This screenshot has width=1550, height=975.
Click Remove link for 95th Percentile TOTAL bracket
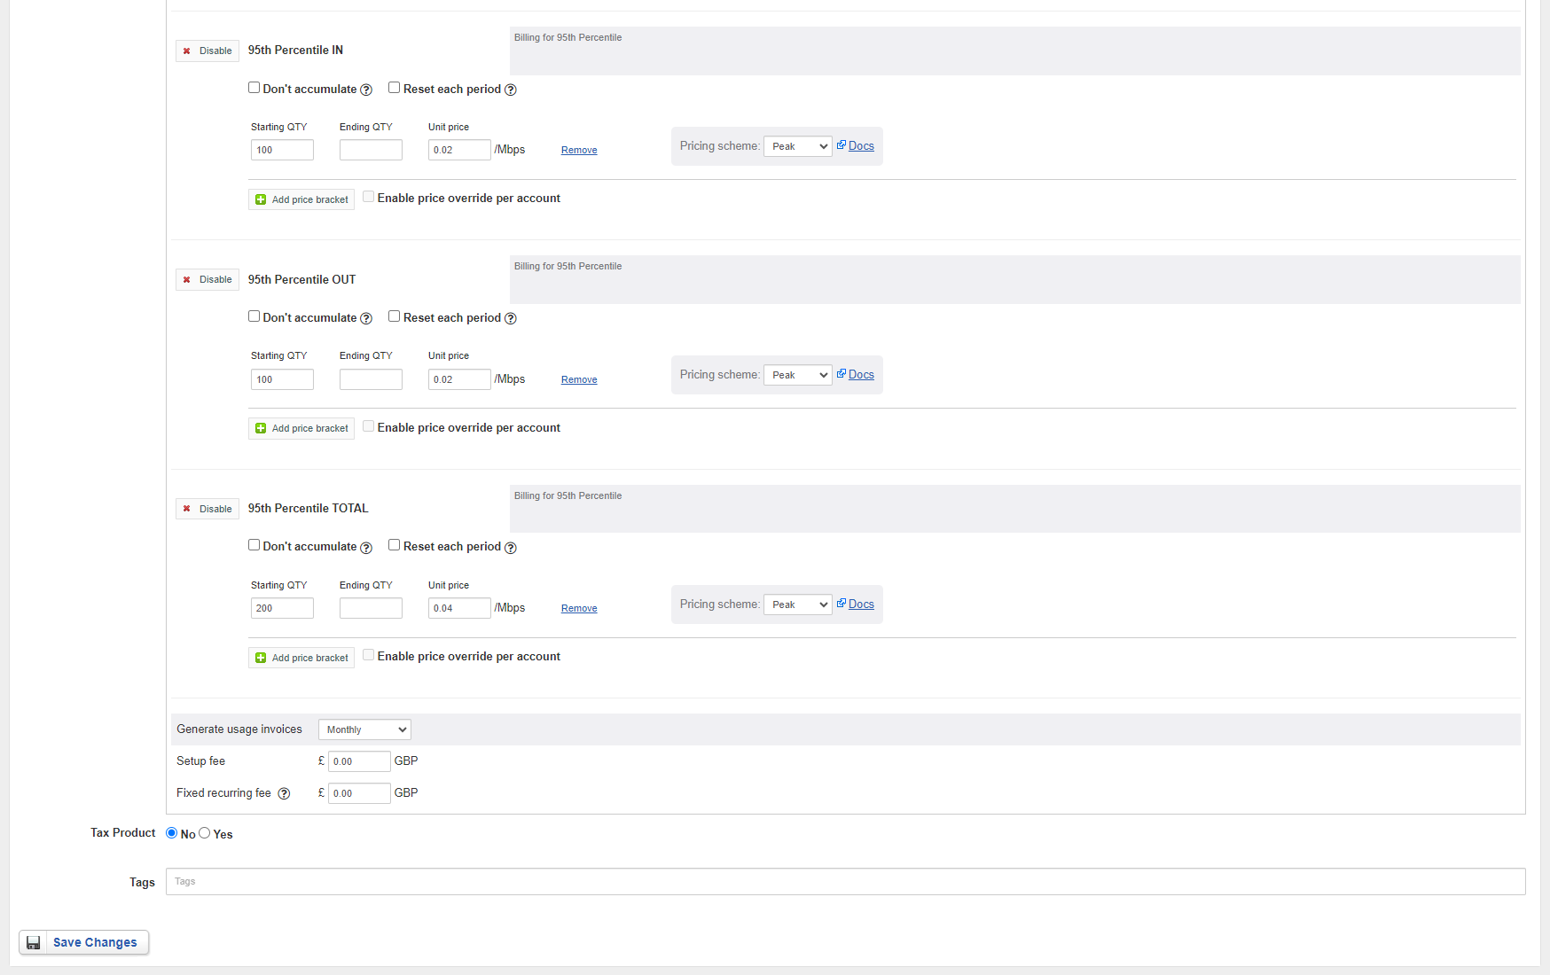(579, 608)
